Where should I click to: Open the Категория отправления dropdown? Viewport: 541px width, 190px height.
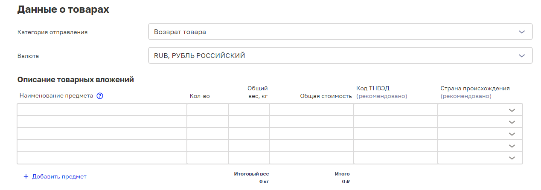point(340,32)
